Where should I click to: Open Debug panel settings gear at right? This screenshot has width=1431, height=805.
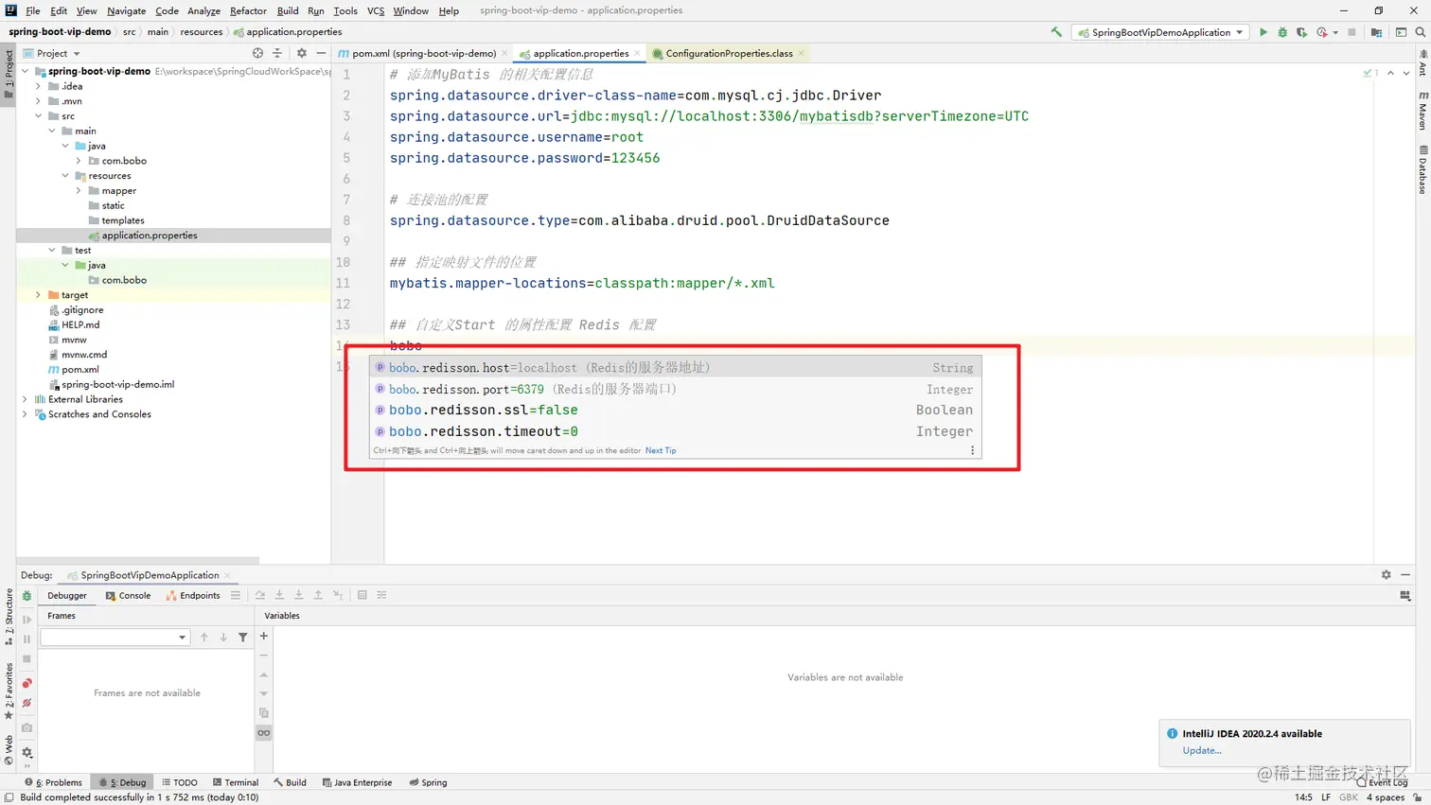[1386, 575]
